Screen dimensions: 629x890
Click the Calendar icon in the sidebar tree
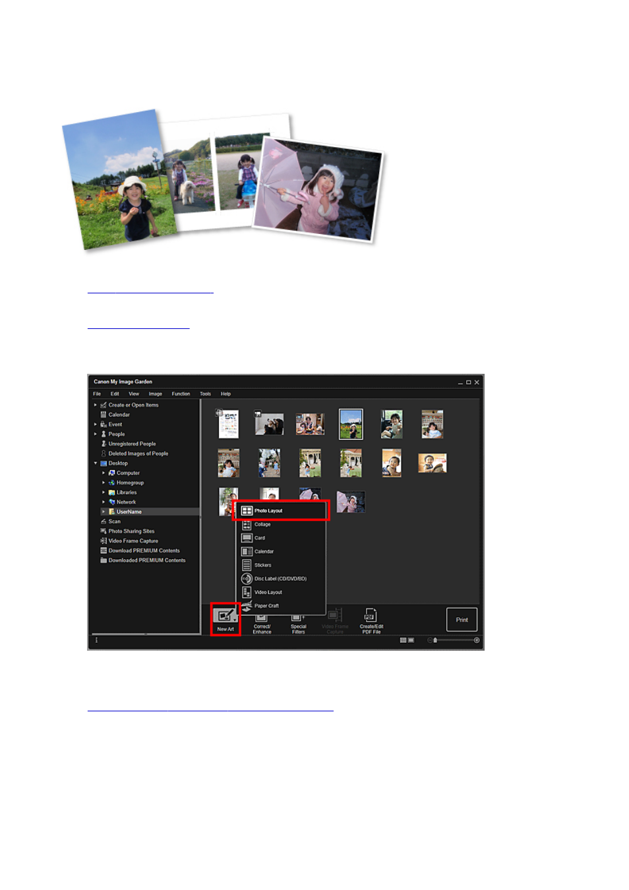pos(104,415)
